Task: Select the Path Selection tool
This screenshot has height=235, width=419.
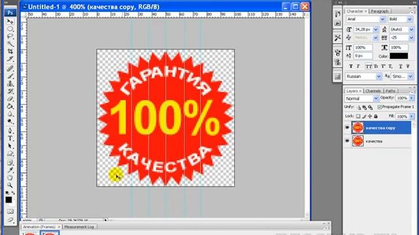Action: pos(10,146)
